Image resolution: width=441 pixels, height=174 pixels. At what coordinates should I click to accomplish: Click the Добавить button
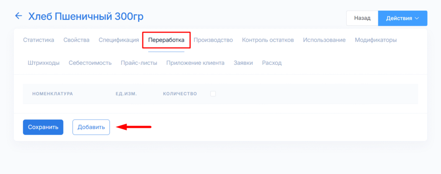pyautogui.click(x=91, y=127)
